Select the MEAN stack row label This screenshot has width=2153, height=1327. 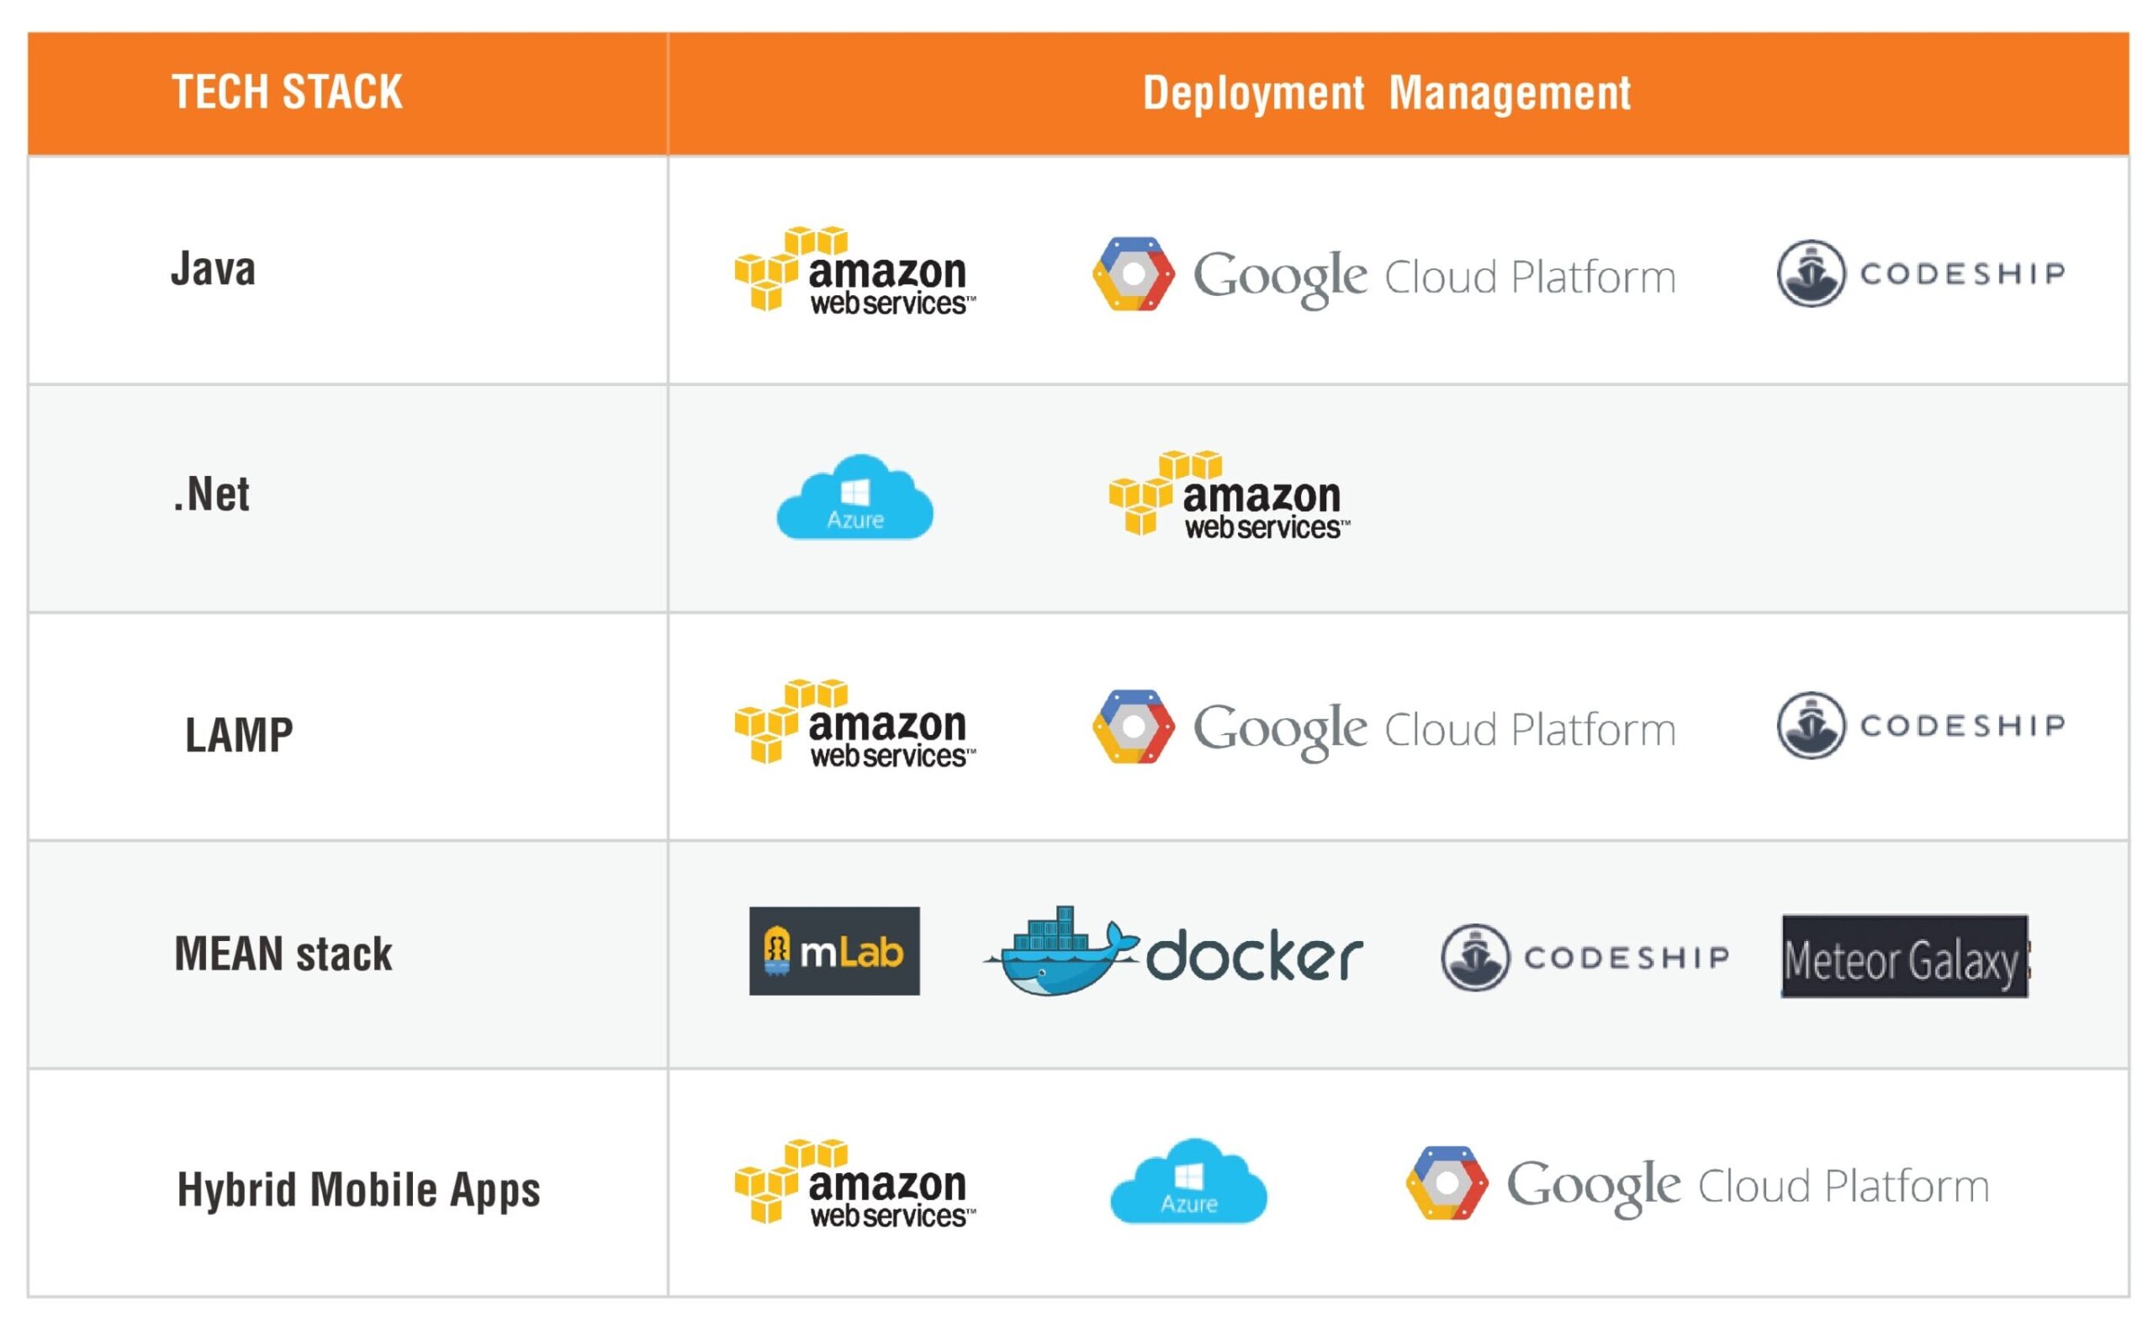click(x=283, y=954)
